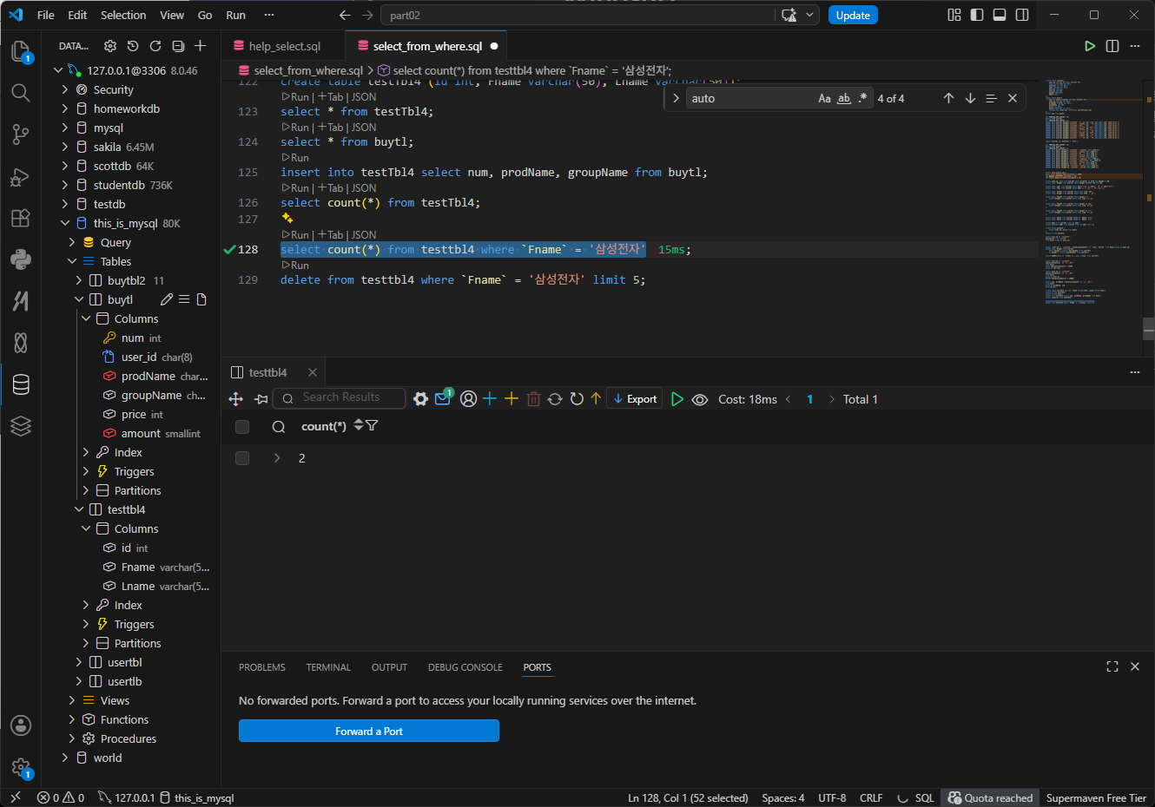Open database panel settings gear
This screenshot has height=807, width=1155.
click(x=110, y=46)
